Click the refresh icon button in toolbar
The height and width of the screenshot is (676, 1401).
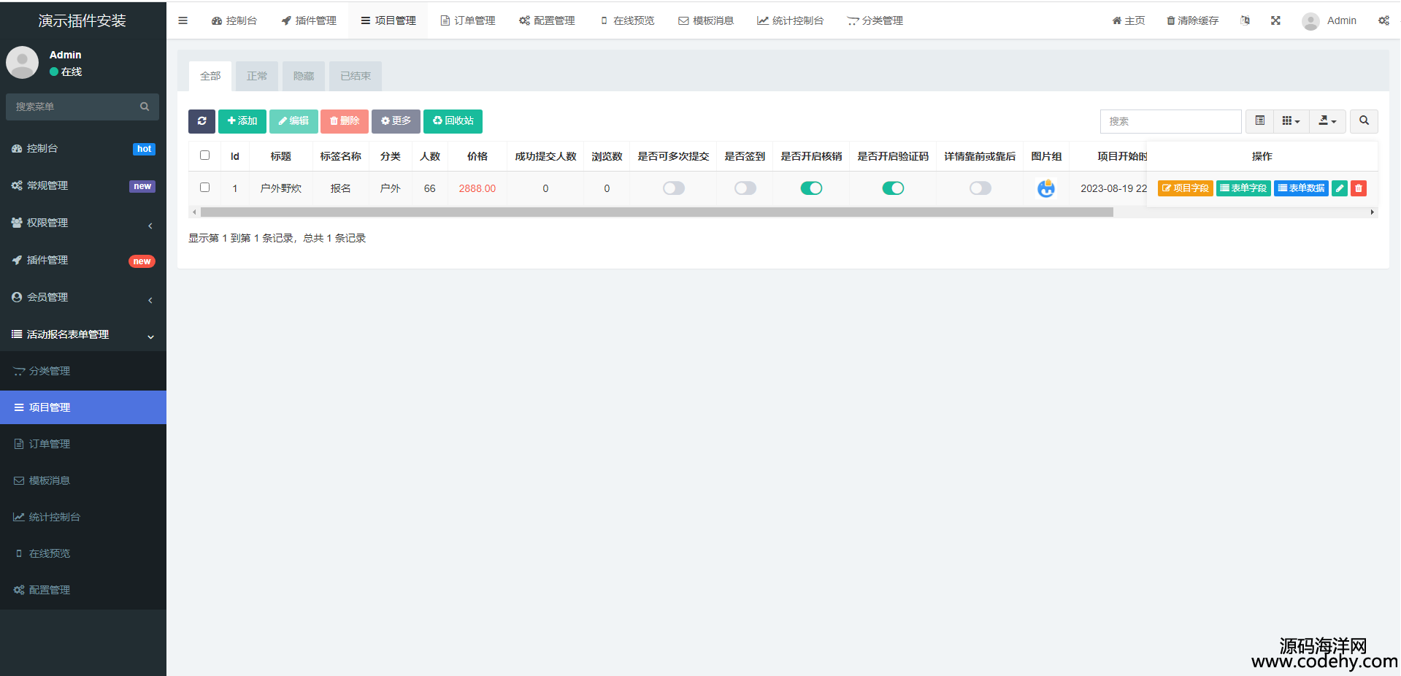click(201, 121)
